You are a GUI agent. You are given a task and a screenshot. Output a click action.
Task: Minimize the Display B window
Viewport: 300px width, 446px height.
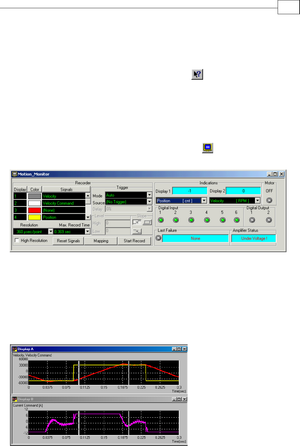(174, 399)
